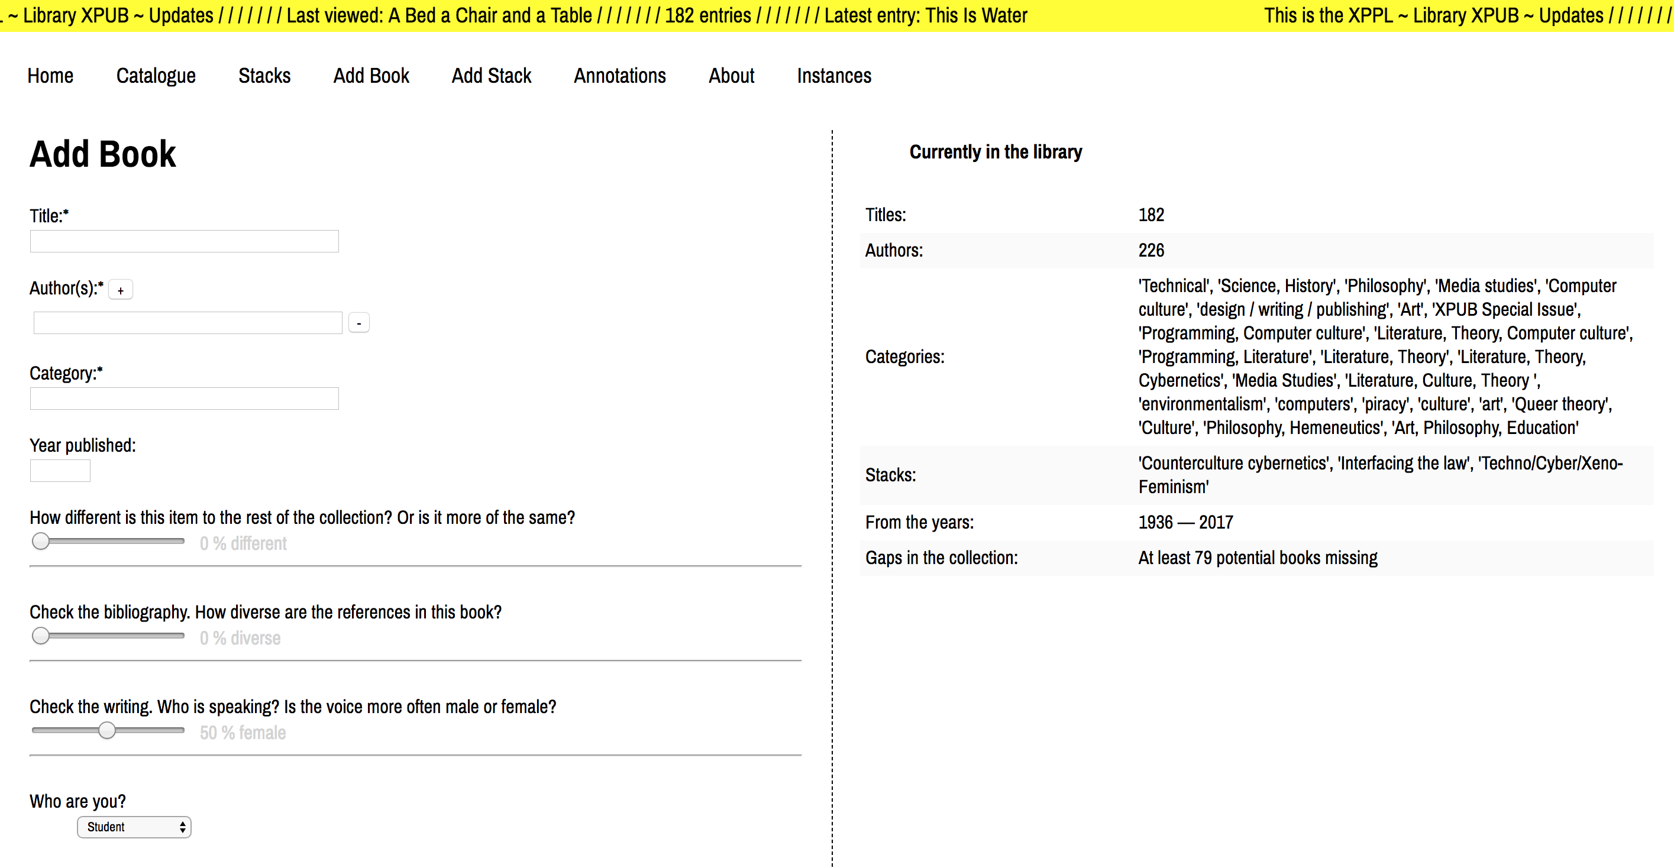Click the 'Currently in the library' heading
Screen dimensions: 1674x868
996,152
